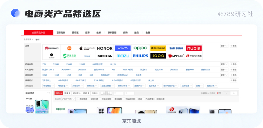Open the 超市 nav tab

coord(87,33)
